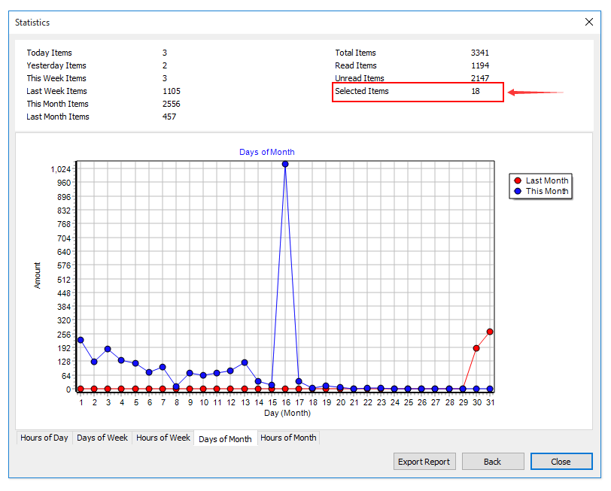Click the Days of Month tab

225,439
